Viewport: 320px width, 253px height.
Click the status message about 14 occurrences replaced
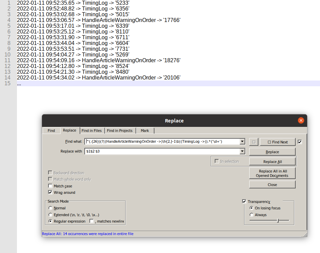(88, 234)
